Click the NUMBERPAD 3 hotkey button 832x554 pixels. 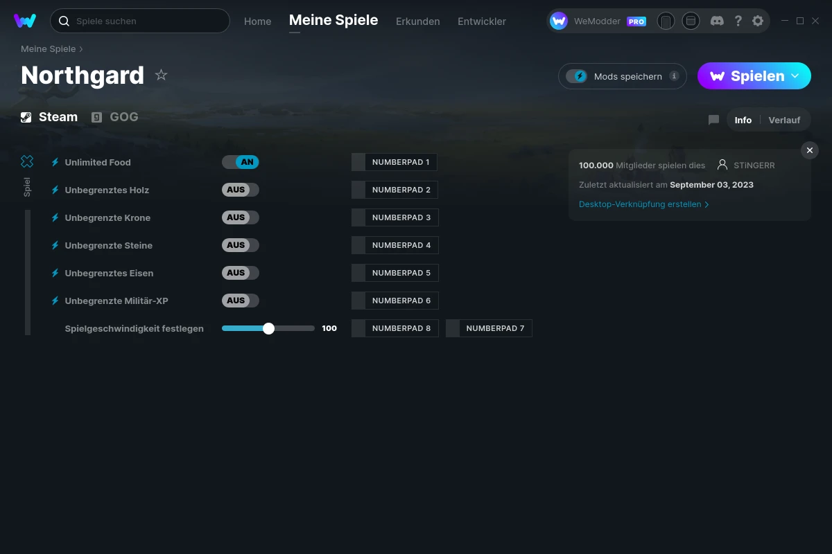[x=395, y=217]
